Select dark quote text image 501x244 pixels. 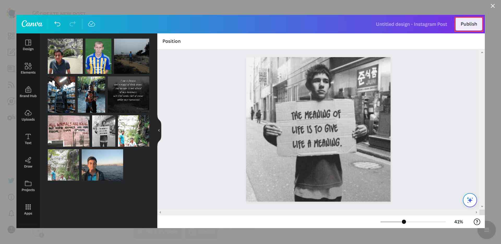[x=129, y=94]
